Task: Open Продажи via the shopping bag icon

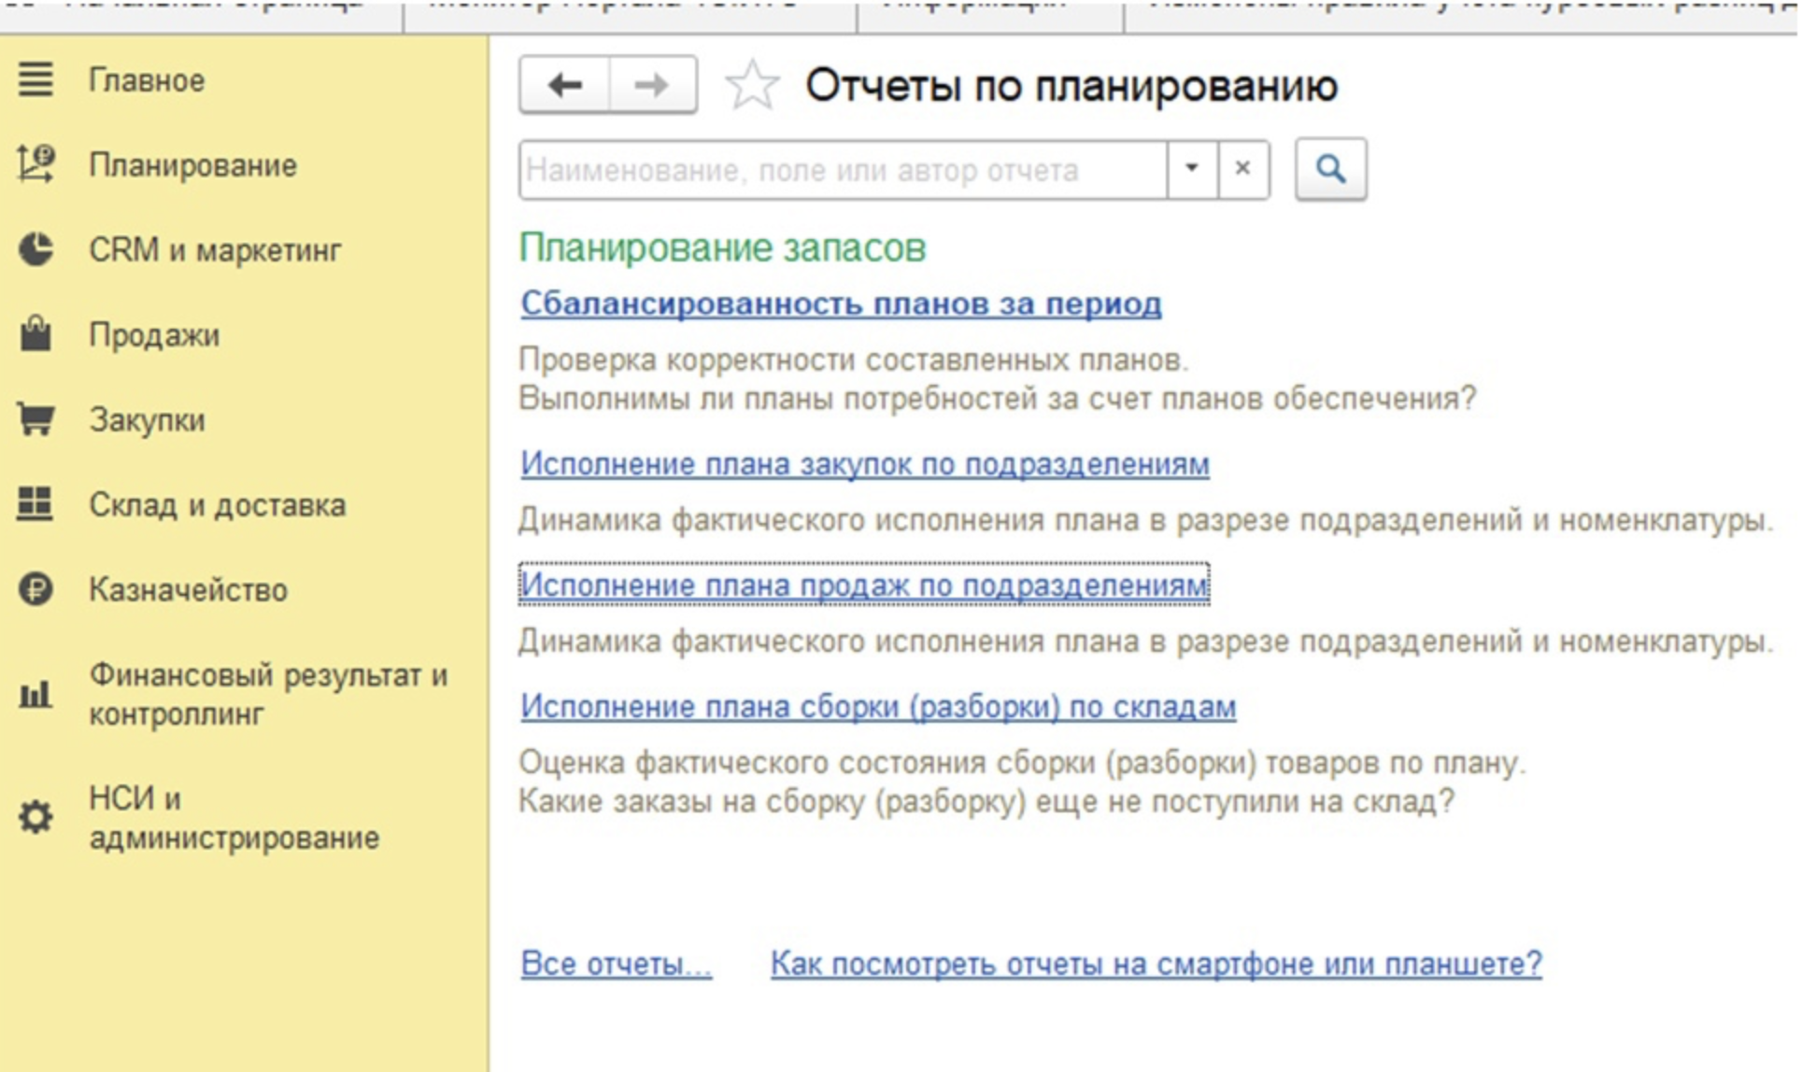Action: (x=35, y=334)
